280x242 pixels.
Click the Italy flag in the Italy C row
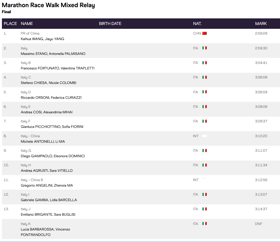click(205, 77)
